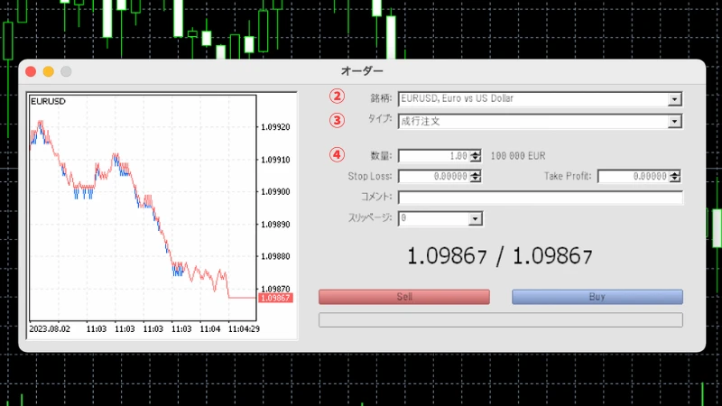The width and height of the screenshot is (722, 406).
Task: Open the 銘柄 symbol dropdown arrow
Action: 674,99
